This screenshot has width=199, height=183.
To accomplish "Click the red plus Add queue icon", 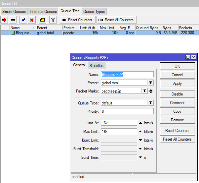I will tap(4, 20).
